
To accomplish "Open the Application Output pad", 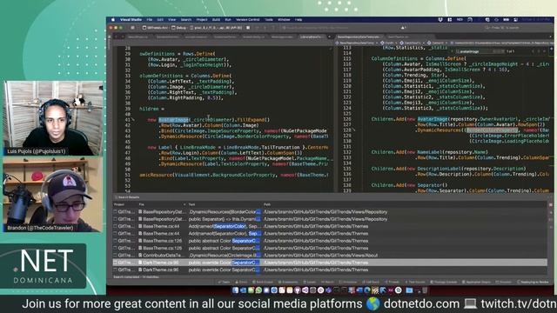I will coord(477,282).
